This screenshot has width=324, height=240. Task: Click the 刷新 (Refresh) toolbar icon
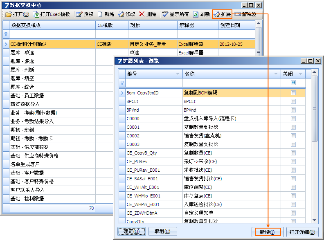tap(196, 14)
